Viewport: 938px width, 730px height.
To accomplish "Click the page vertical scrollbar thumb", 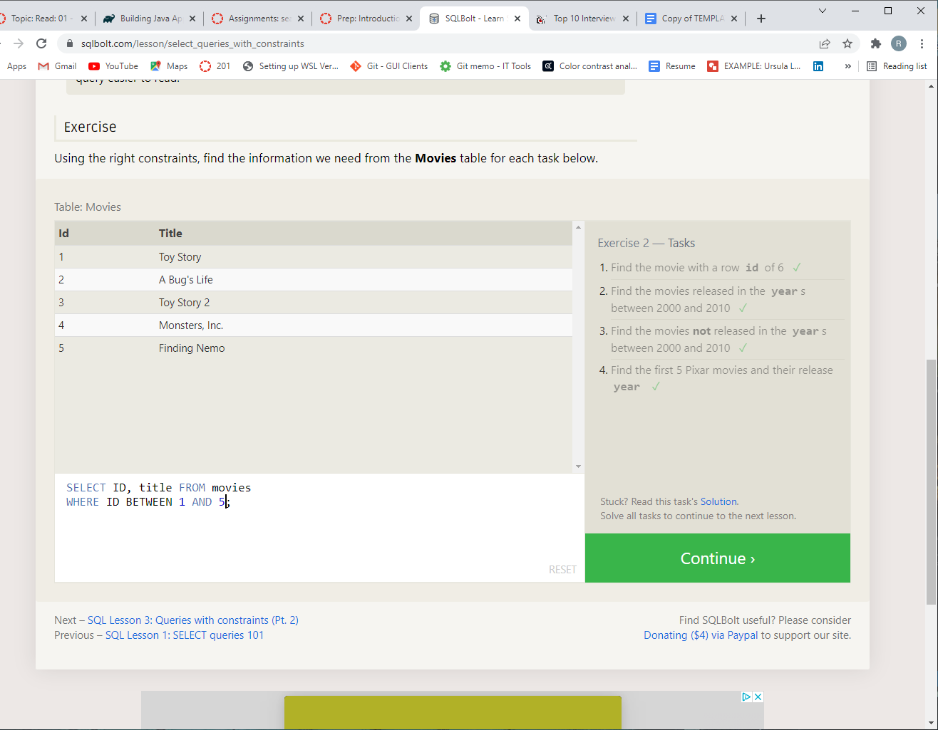I will pos(931,482).
